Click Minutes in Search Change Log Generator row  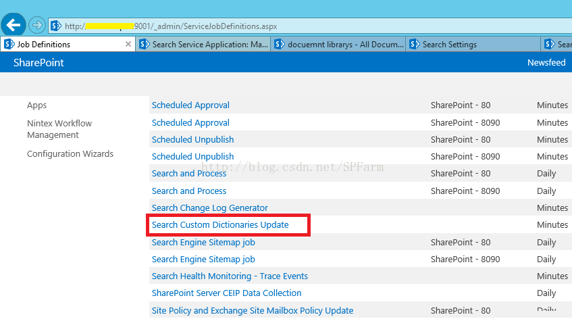[x=552, y=207]
